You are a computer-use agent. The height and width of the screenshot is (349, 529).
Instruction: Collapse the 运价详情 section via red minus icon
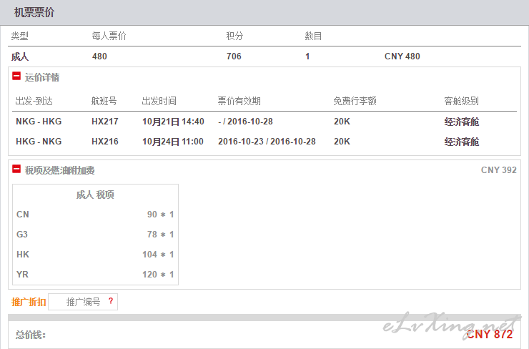click(x=16, y=77)
